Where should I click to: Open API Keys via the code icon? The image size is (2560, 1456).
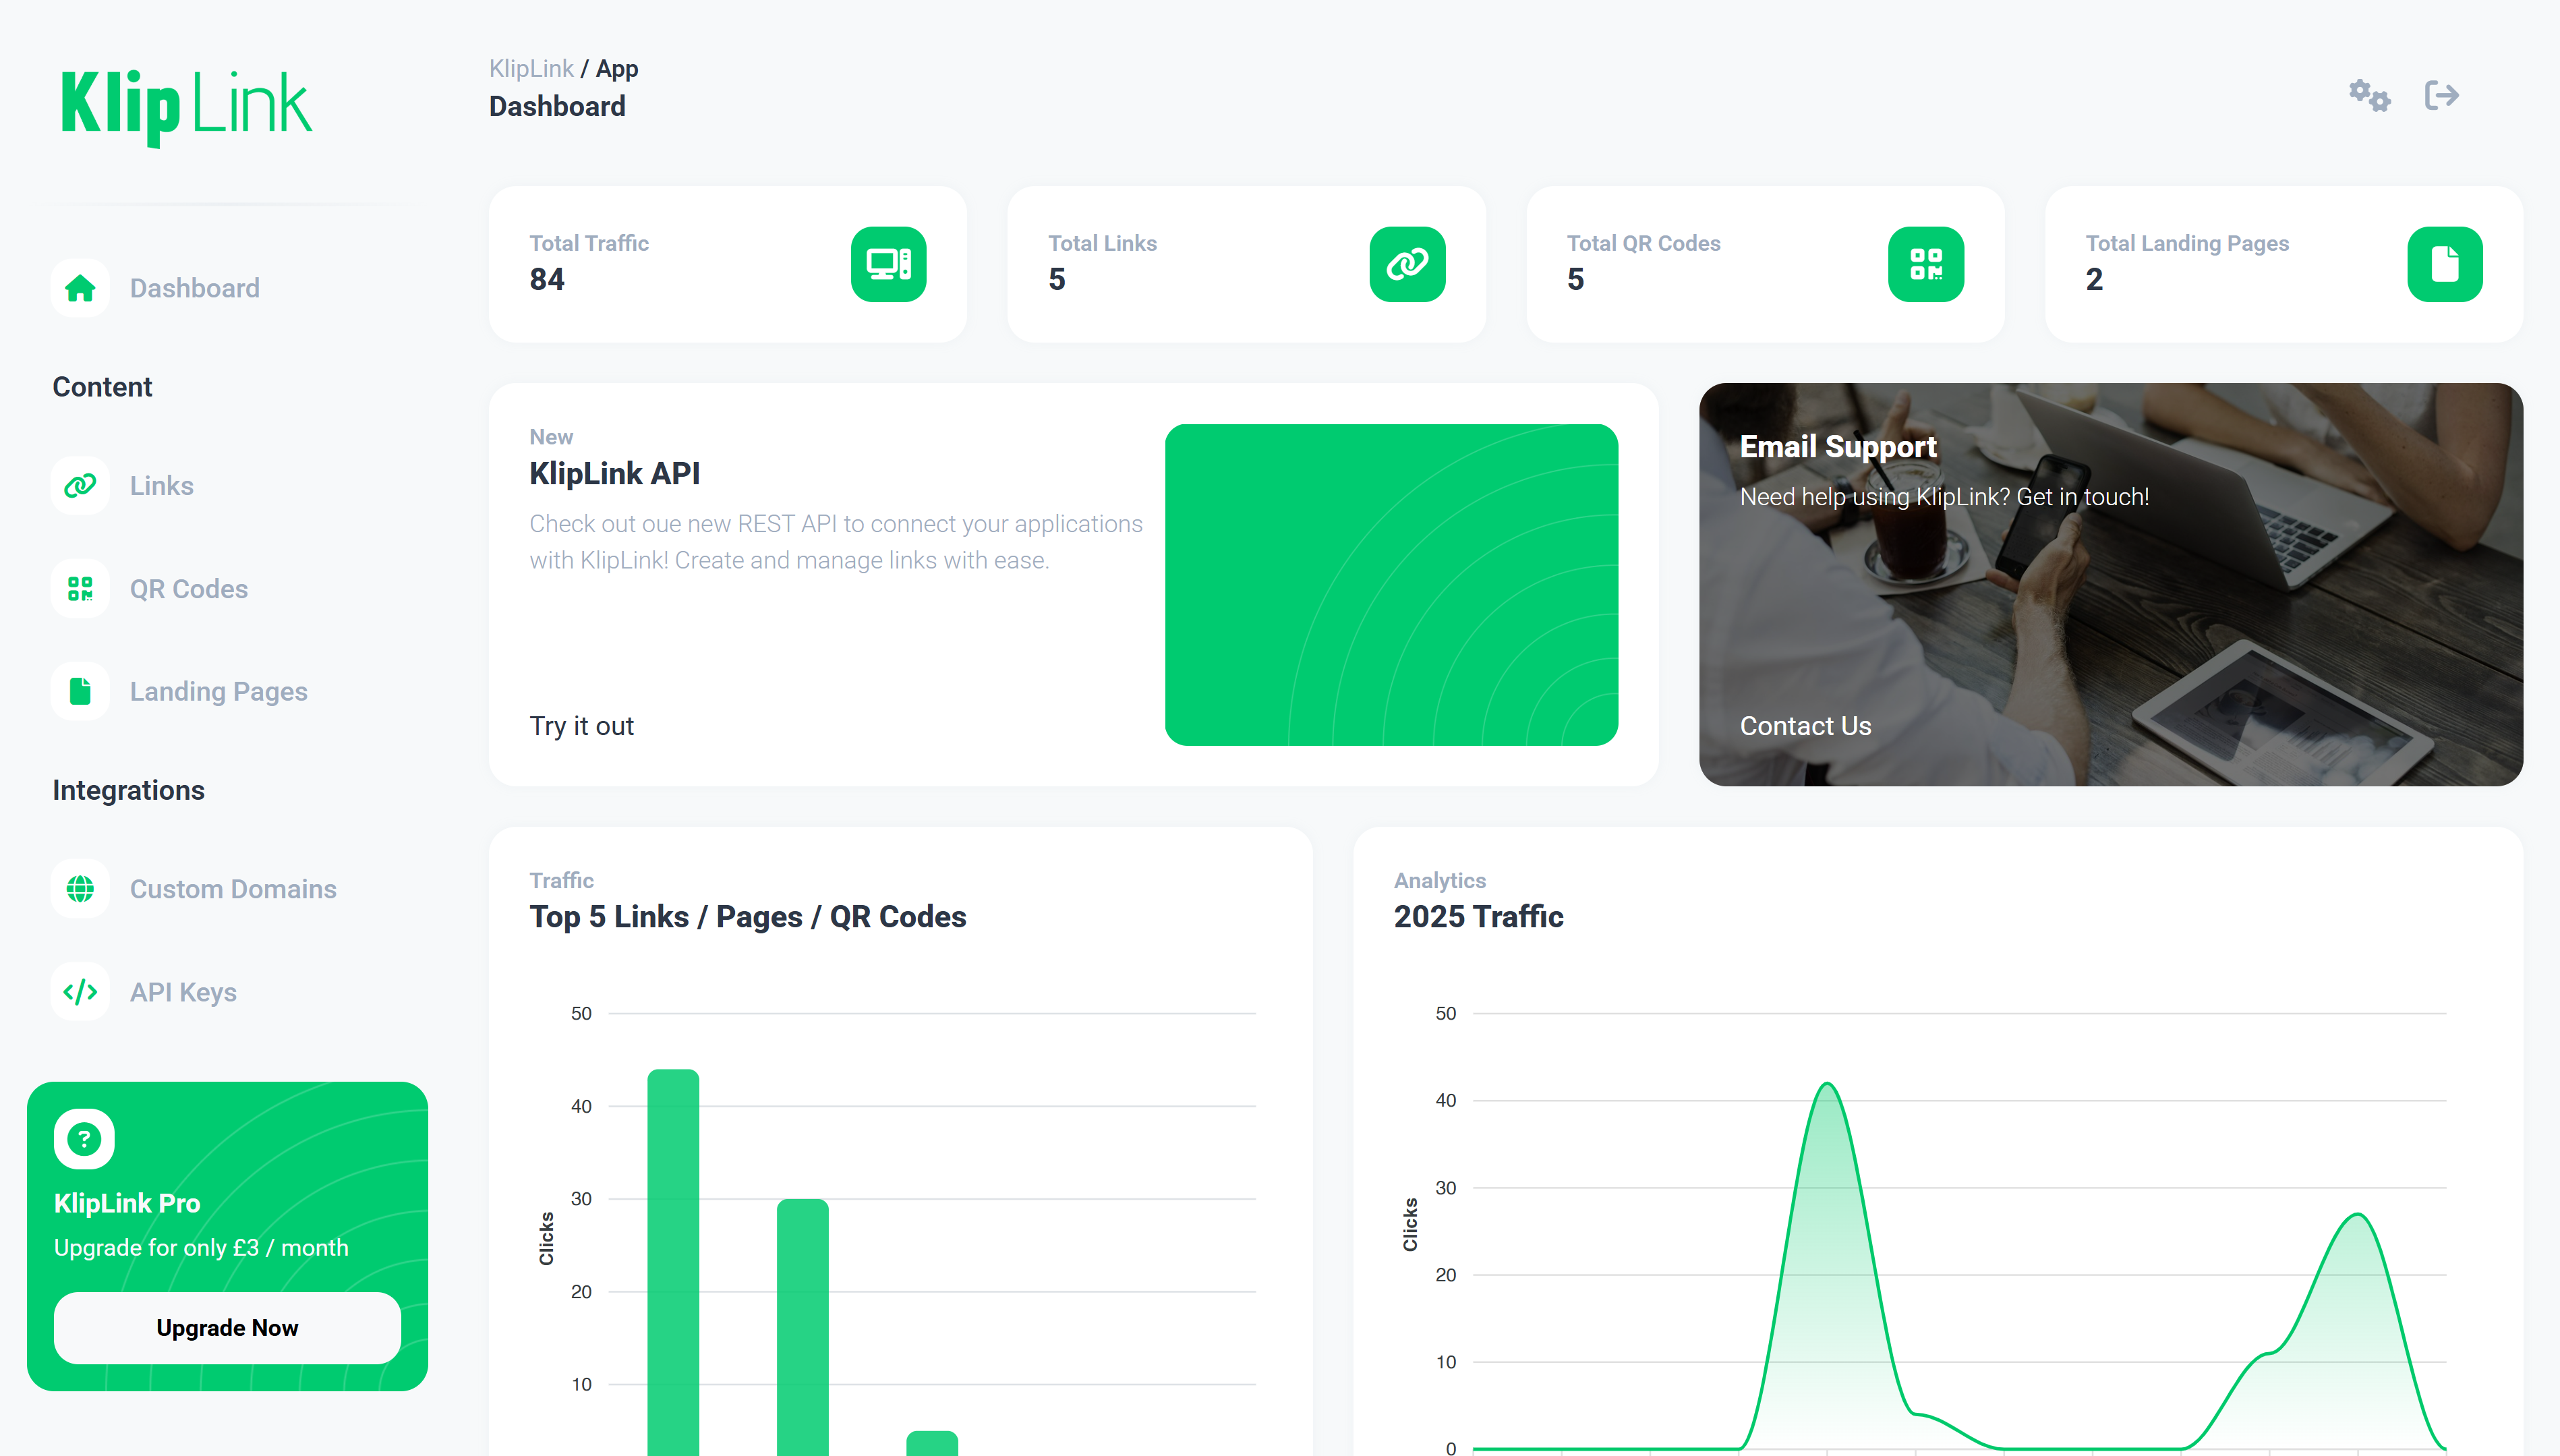pyautogui.click(x=79, y=992)
